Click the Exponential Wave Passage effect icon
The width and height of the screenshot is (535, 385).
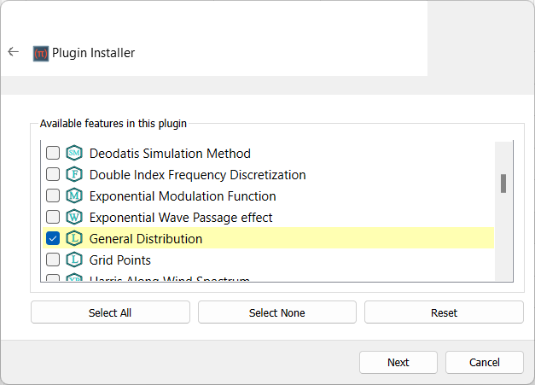coord(73,218)
